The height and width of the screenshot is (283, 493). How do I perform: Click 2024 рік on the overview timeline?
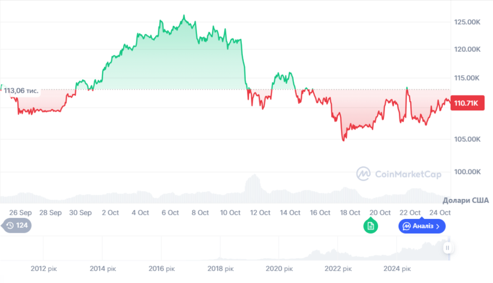(397, 269)
